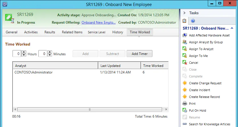Click the application icon in the title bar
This screenshot has width=238, height=127.
click(x=5, y=4)
